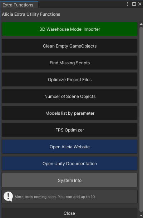Click the More tools coming soon message
This screenshot has height=218, width=143.
55,197
